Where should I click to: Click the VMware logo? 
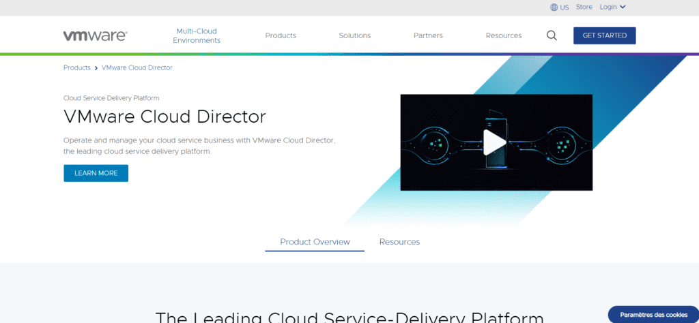coord(96,36)
